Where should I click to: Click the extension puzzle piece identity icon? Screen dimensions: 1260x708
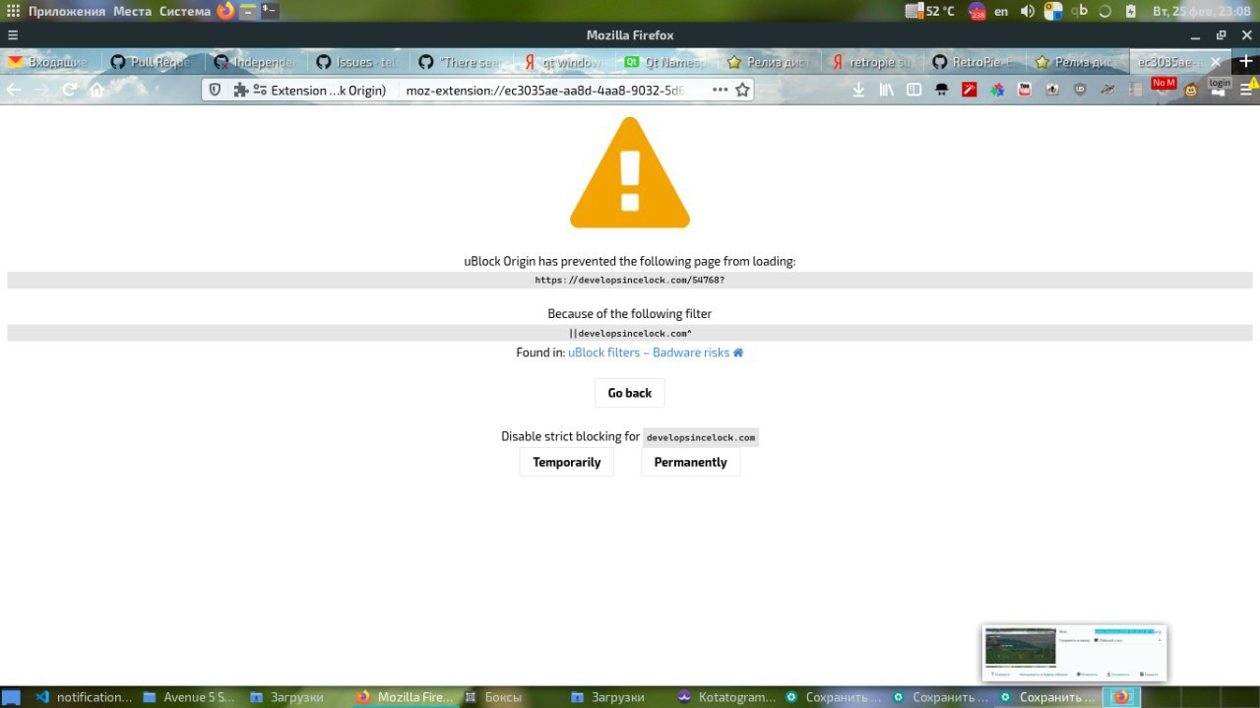pyautogui.click(x=241, y=90)
